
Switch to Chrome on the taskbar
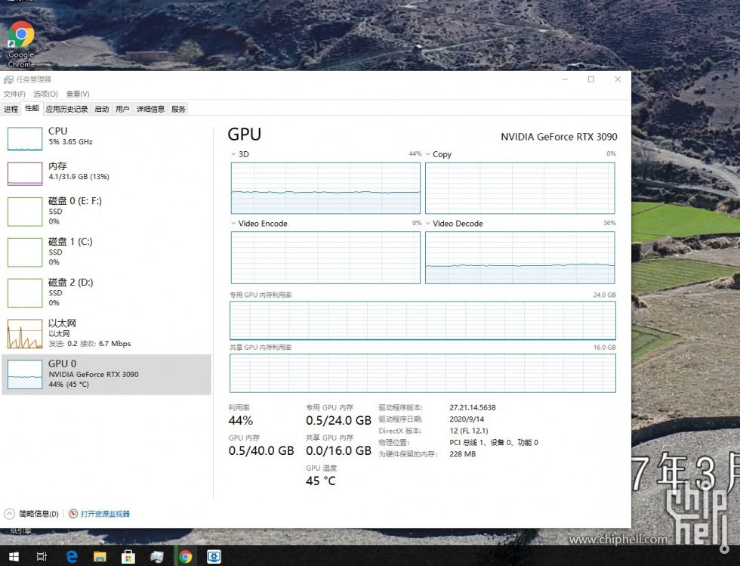tap(186, 556)
